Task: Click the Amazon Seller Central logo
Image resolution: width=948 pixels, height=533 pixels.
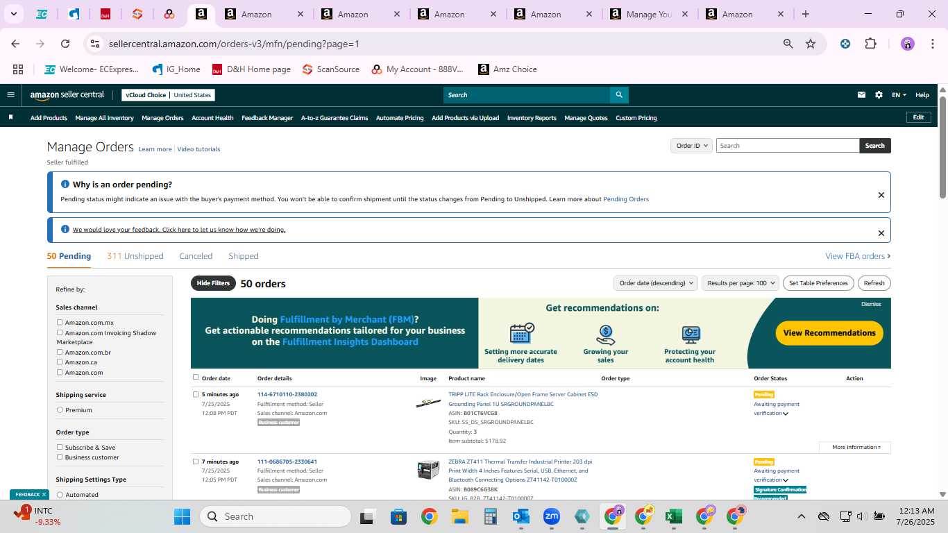Action: coord(67,95)
